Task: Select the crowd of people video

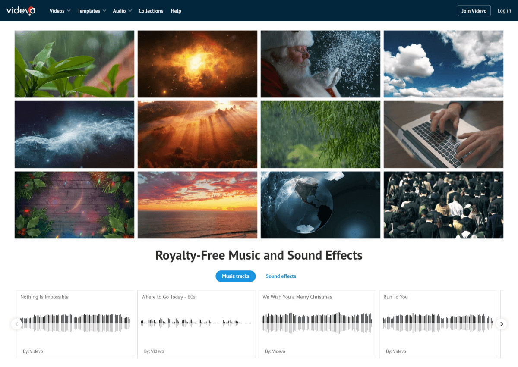Action: [x=443, y=205]
